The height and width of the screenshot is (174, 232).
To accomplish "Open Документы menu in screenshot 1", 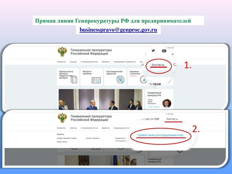I will tap(105, 62).
